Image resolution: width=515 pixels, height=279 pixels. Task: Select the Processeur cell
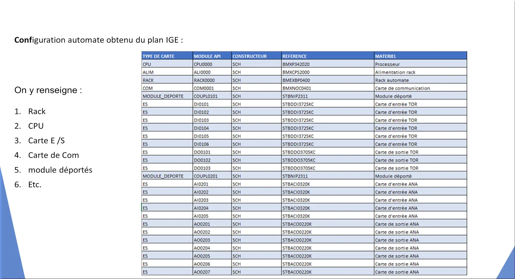pos(420,64)
